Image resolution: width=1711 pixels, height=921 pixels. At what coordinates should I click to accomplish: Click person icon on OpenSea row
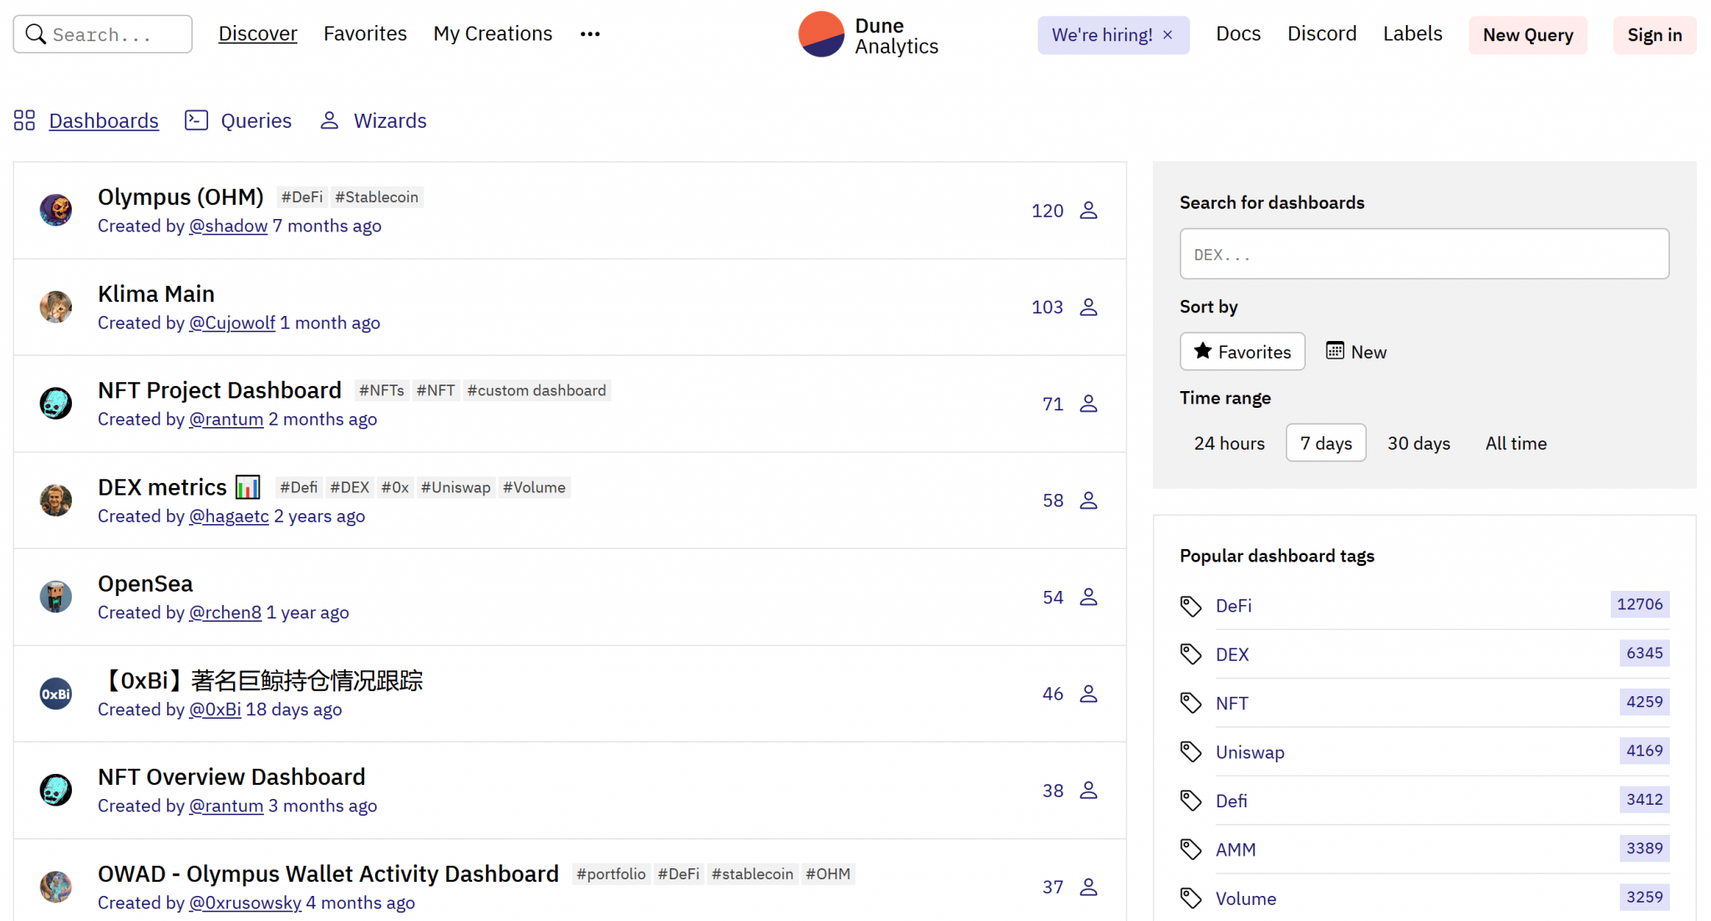click(1088, 597)
